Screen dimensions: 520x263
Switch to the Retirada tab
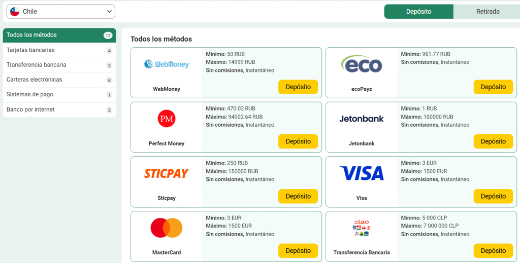(x=487, y=12)
